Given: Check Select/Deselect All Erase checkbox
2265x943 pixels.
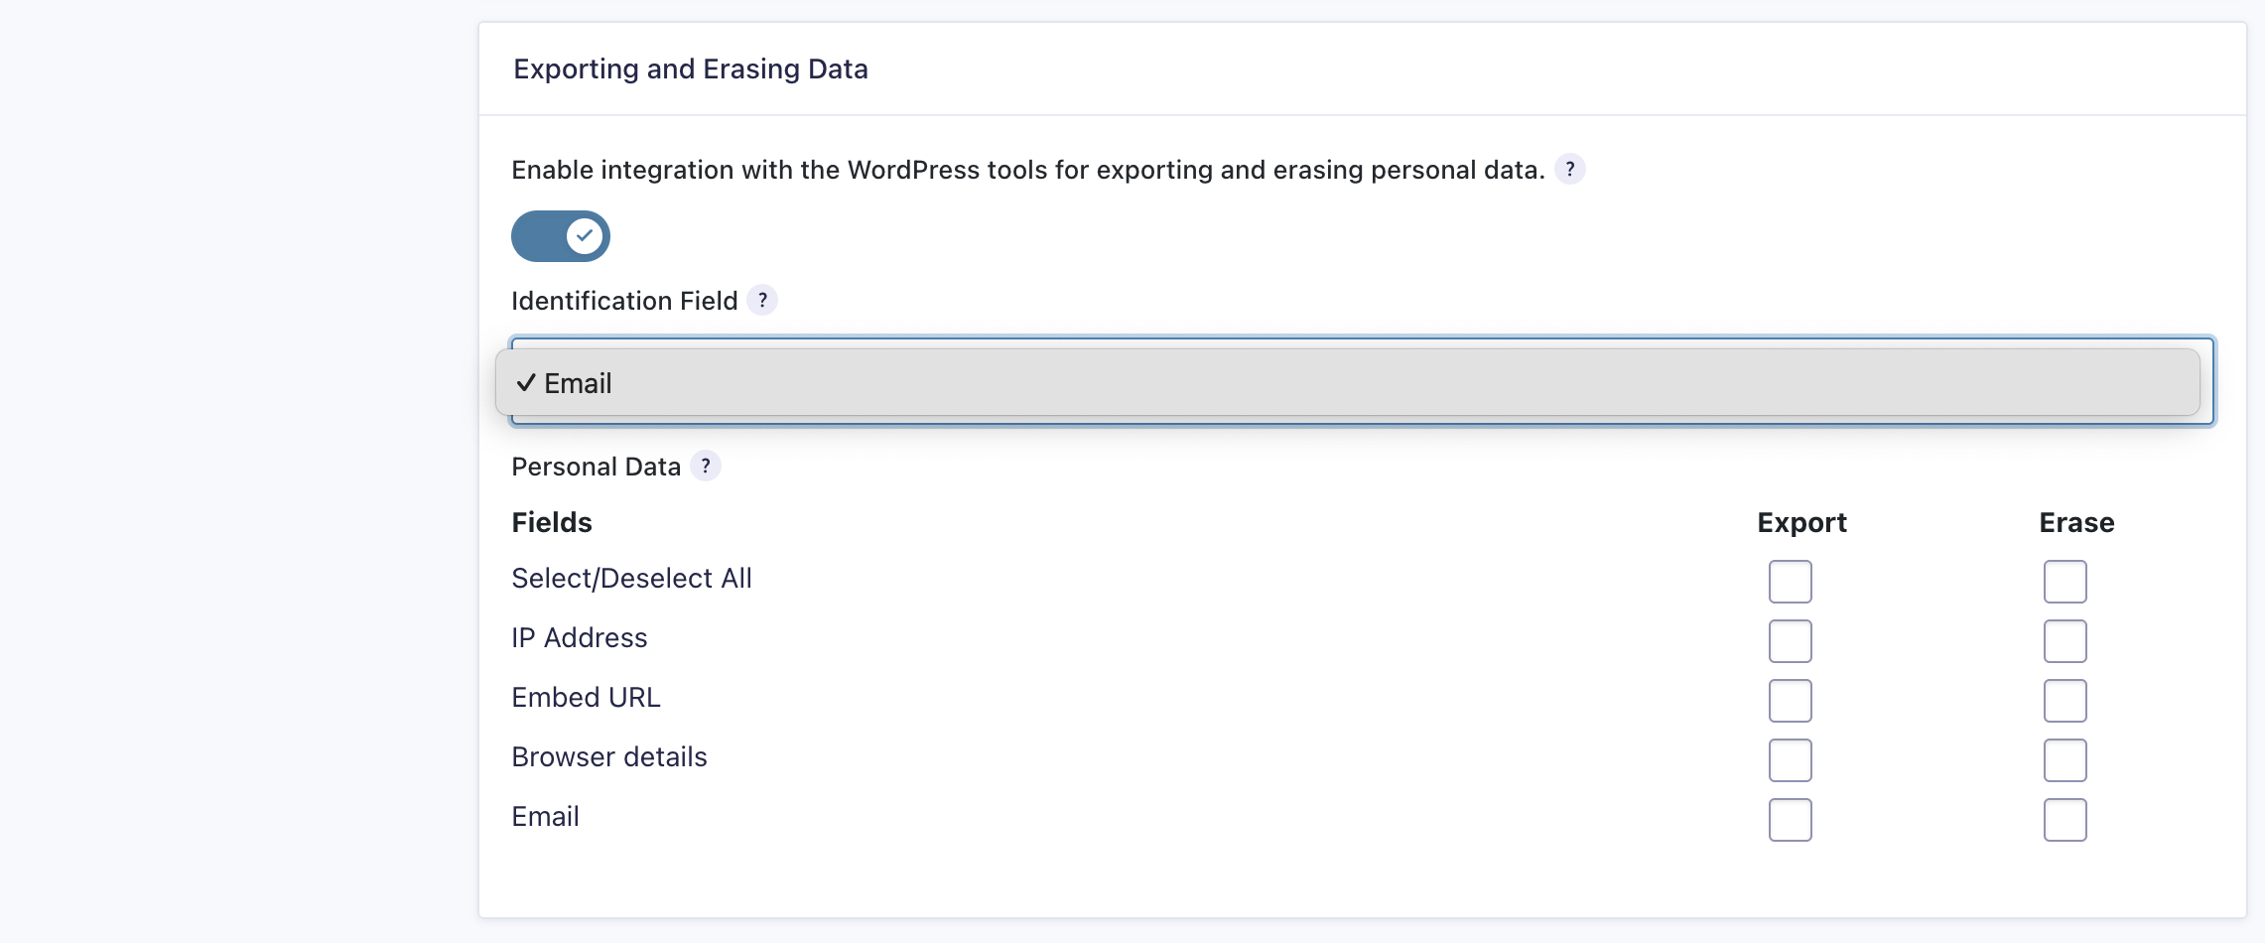Looking at the screenshot, I should pos(2065,582).
